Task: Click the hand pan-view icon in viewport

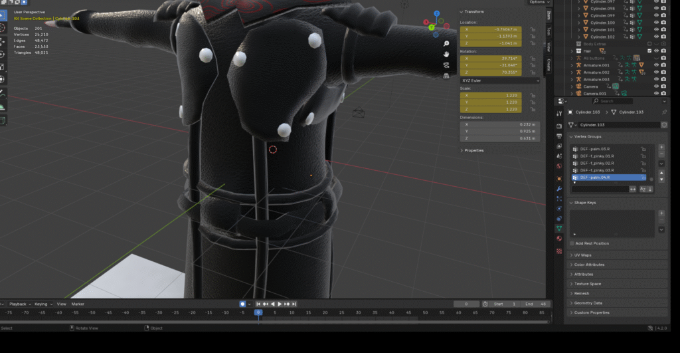Action: point(448,53)
